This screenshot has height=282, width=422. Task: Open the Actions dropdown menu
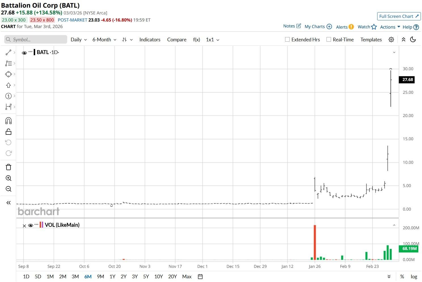click(390, 27)
